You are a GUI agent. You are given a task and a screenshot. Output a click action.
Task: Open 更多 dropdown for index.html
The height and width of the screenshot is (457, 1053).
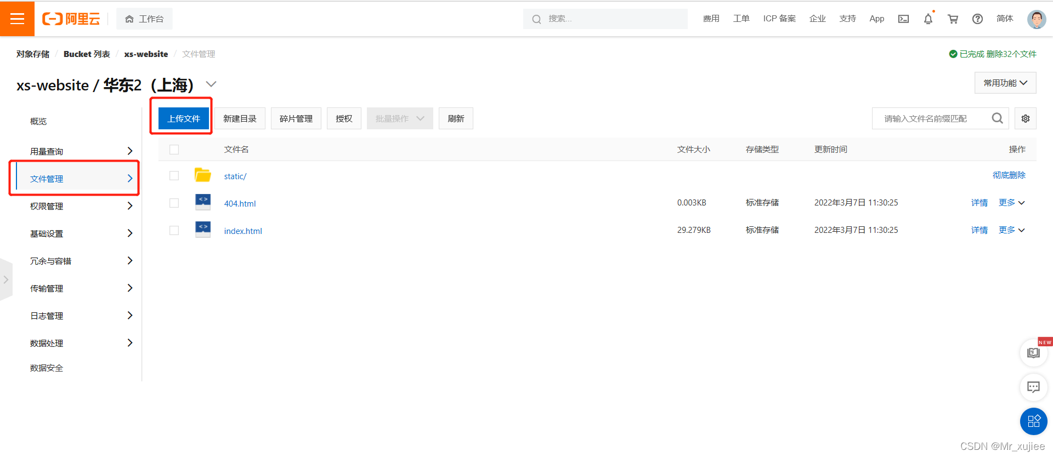1011,230
